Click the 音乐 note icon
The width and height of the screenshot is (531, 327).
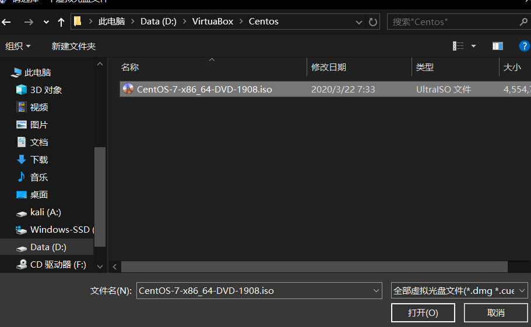tap(22, 176)
